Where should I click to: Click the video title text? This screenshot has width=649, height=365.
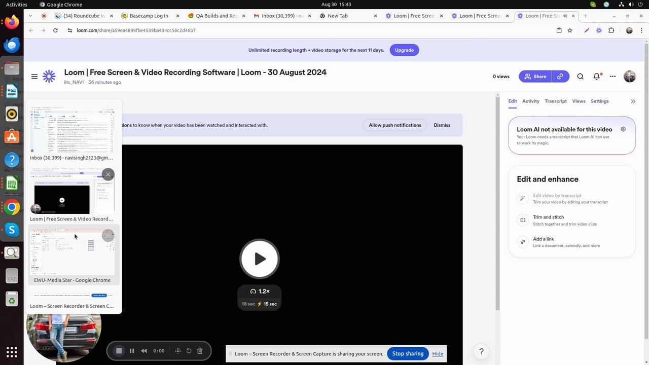pyautogui.click(x=195, y=72)
